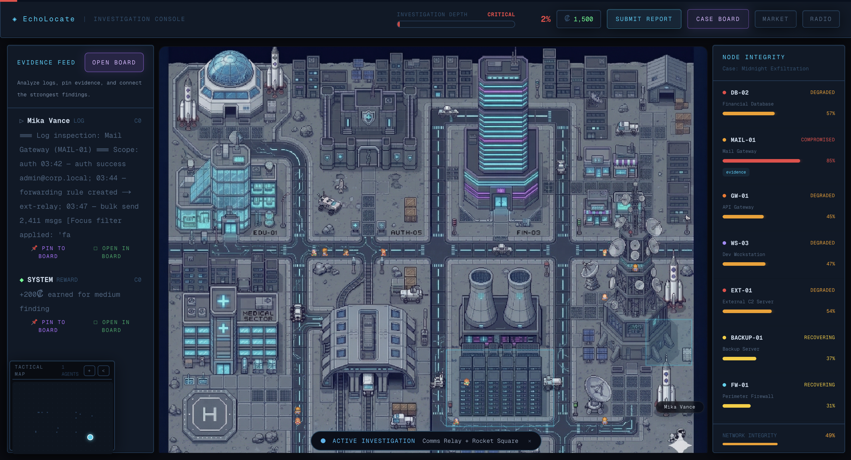
Task: Dismiss the Active Investigation banner
Action: (x=530, y=441)
